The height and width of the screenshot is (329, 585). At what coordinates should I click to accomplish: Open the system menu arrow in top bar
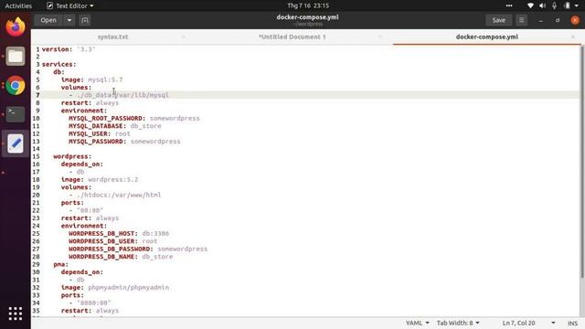coord(577,5)
